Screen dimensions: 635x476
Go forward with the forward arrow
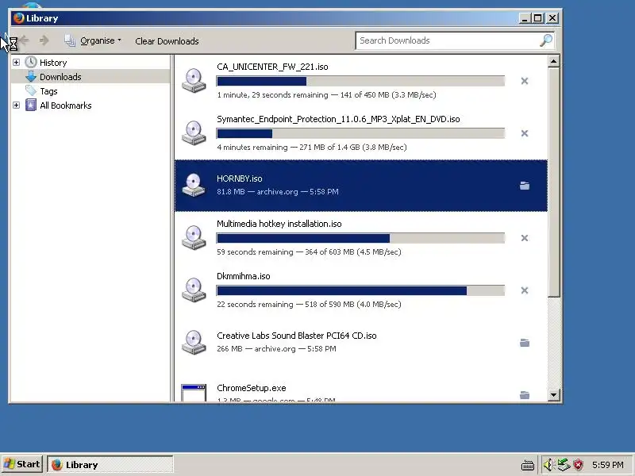coord(44,40)
